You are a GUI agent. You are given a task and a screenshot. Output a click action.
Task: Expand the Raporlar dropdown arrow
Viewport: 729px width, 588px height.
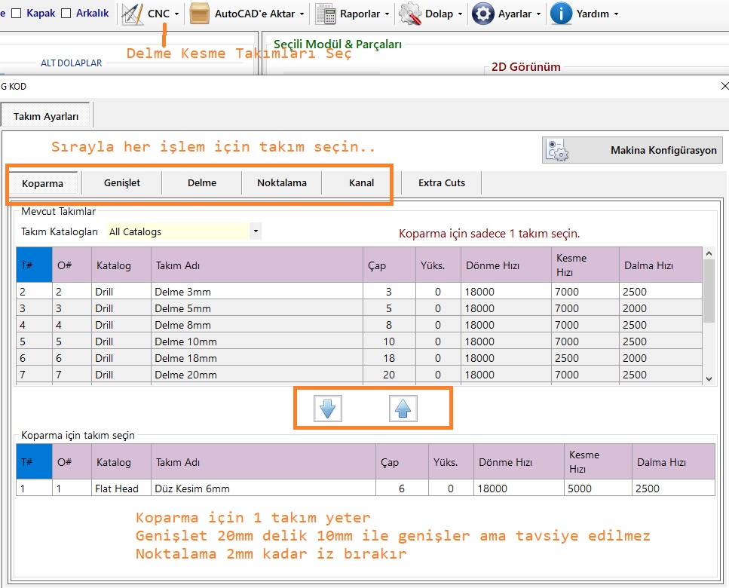387,14
